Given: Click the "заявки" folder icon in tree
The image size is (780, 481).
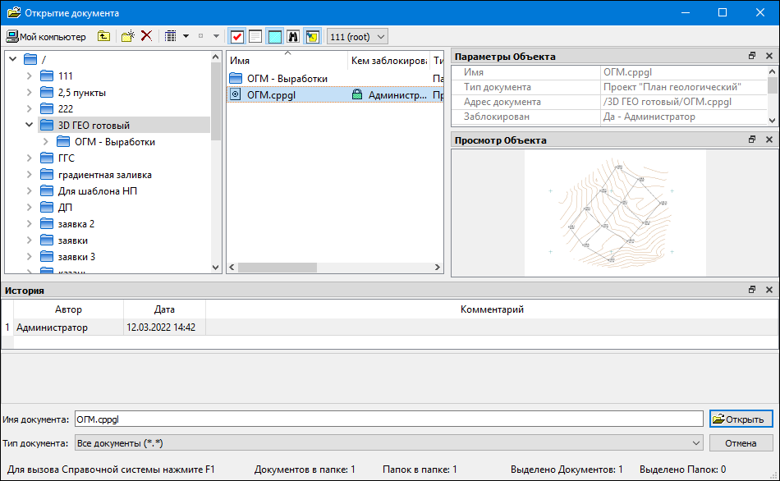Looking at the screenshot, I should click(47, 240).
